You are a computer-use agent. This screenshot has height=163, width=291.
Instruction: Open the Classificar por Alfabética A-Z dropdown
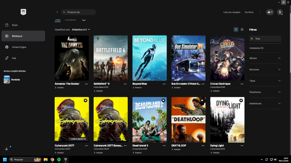tap(81, 30)
